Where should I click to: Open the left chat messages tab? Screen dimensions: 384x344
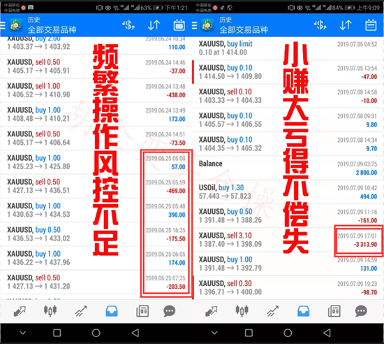click(x=169, y=311)
